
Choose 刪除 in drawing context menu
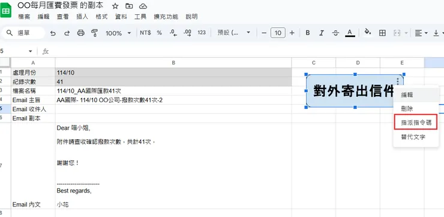click(416, 109)
